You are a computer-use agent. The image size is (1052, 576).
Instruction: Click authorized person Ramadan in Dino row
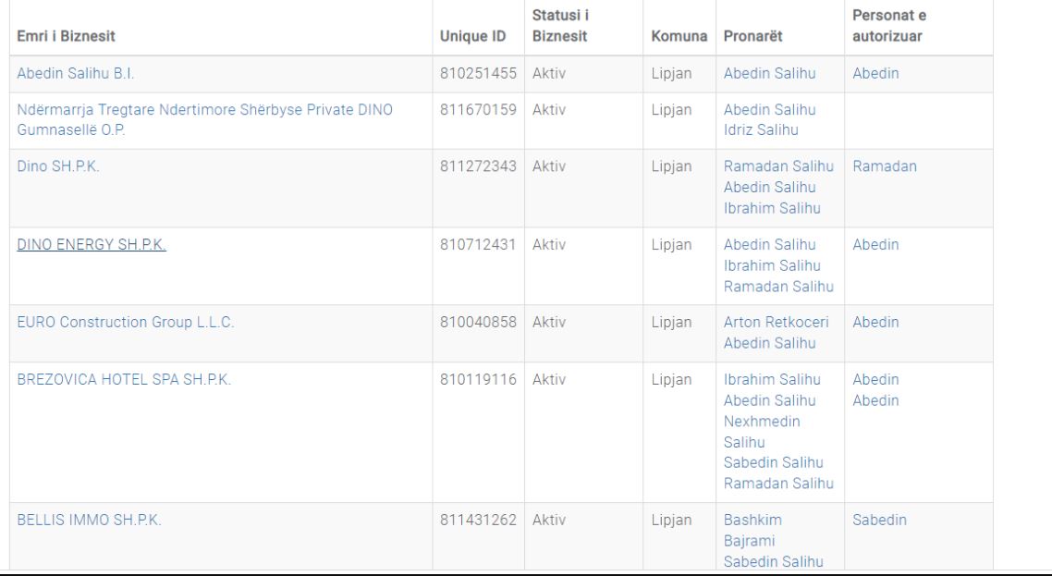point(879,167)
